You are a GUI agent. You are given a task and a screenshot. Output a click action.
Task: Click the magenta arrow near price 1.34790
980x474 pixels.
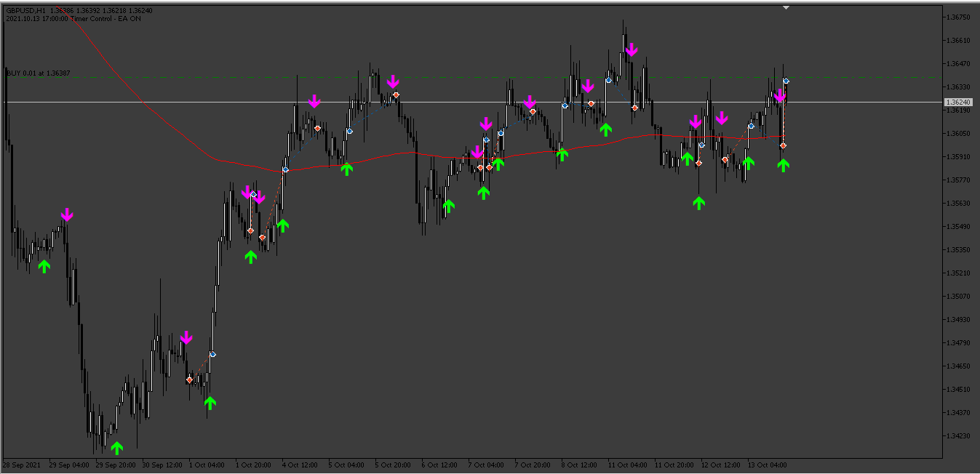coord(186,337)
